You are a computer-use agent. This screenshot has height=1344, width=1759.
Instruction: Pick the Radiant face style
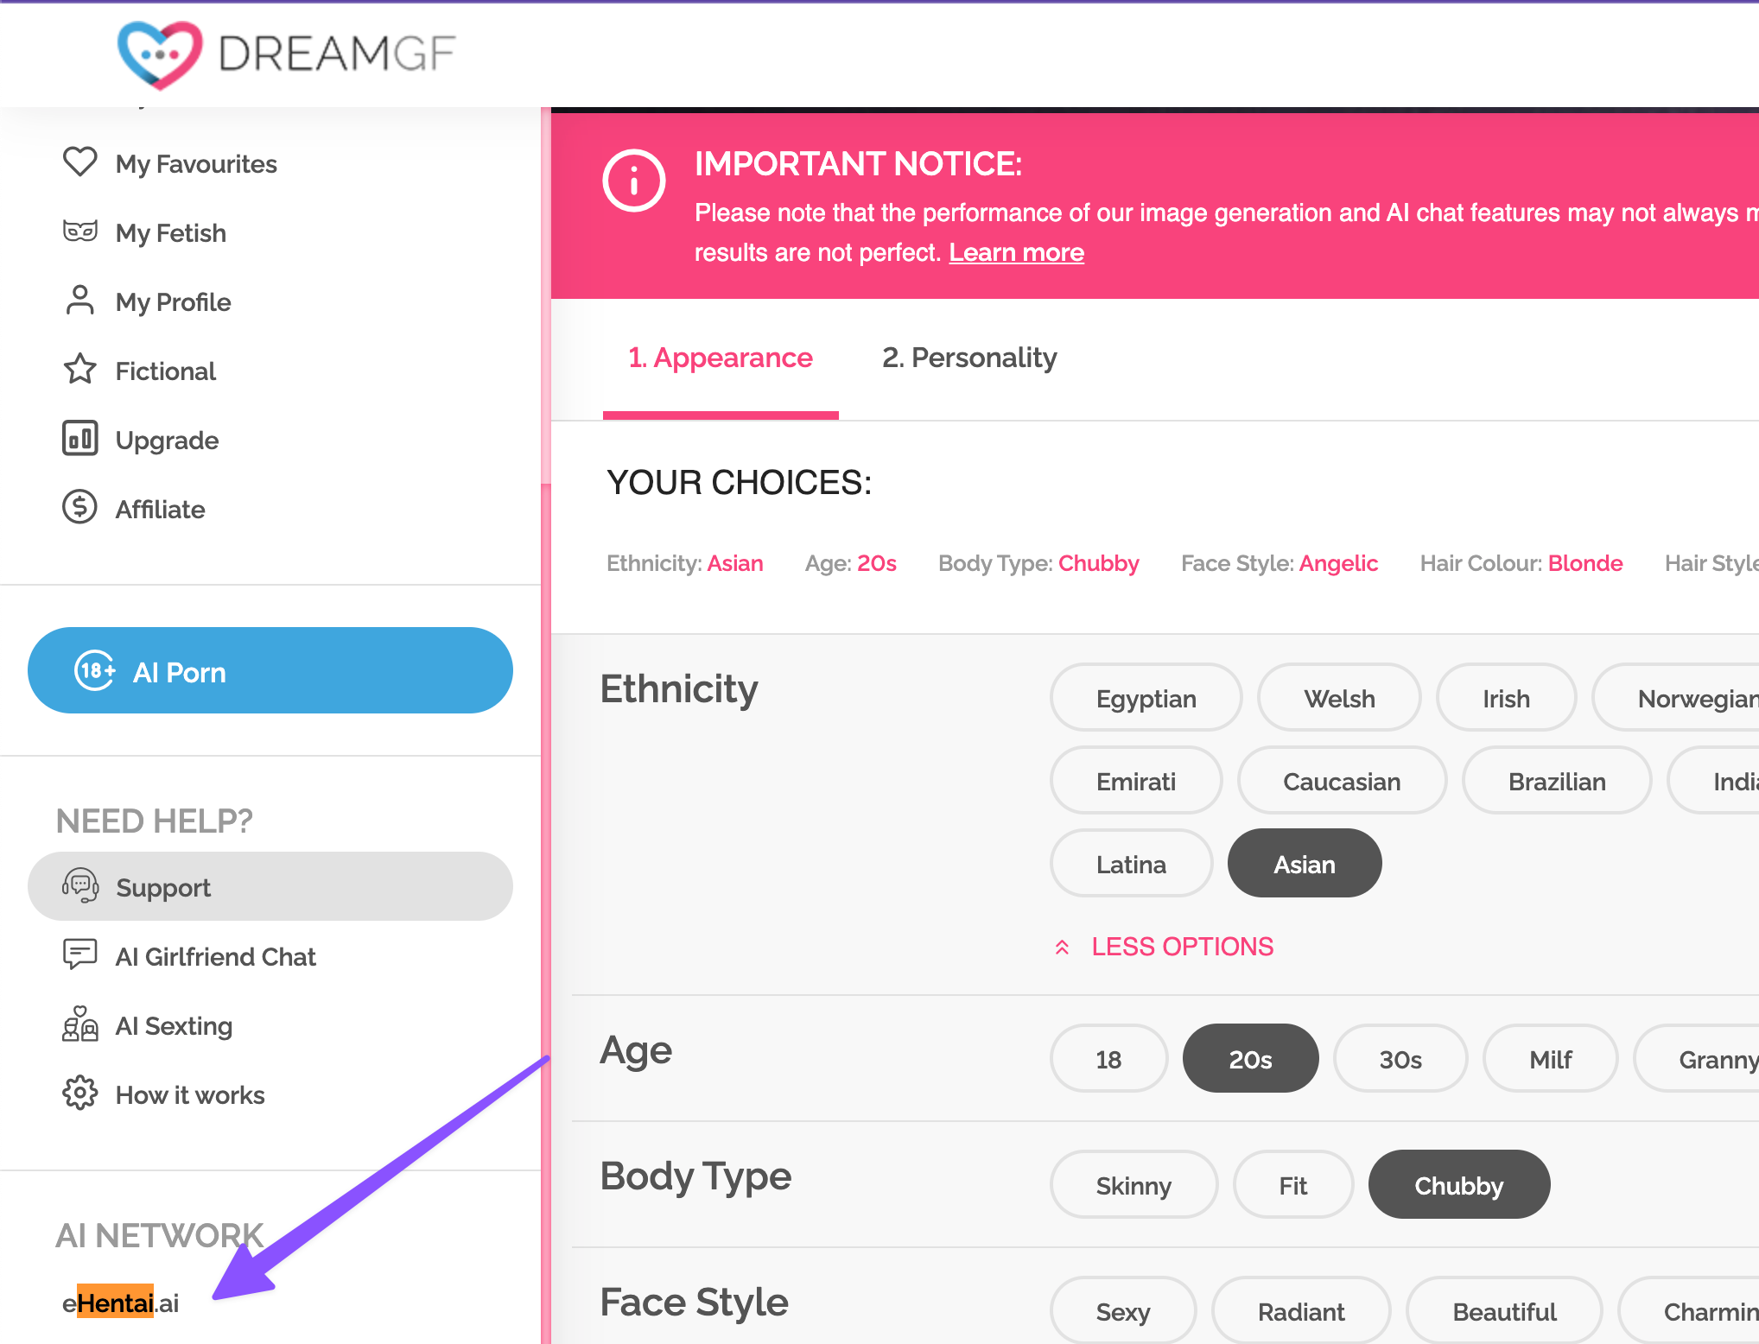1300,1311
